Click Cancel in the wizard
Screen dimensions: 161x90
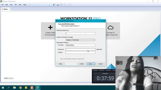[x=101, y=64]
